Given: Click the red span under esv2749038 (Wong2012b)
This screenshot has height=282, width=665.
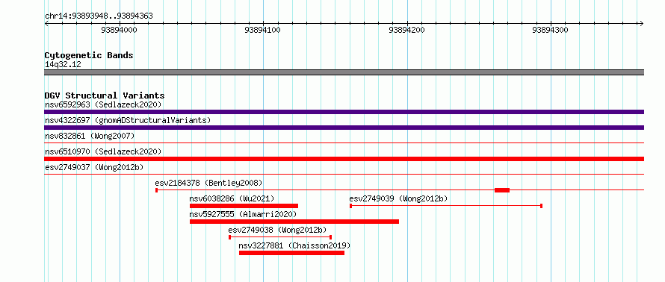Looking at the screenshot, I should coord(280,237).
